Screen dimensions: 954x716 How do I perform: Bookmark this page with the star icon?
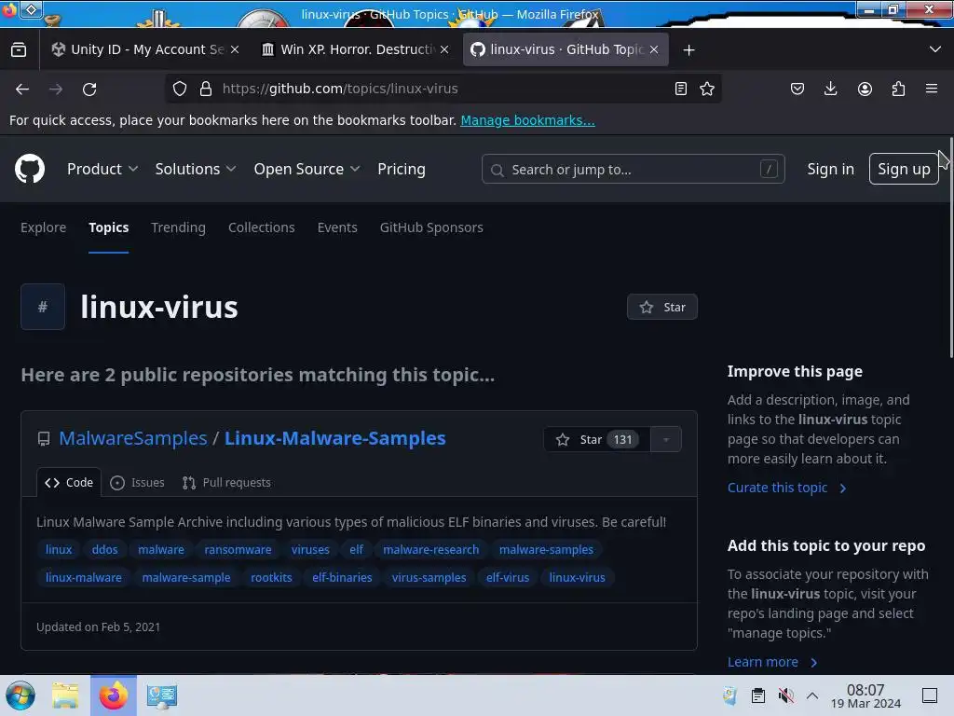(x=707, y=89)
